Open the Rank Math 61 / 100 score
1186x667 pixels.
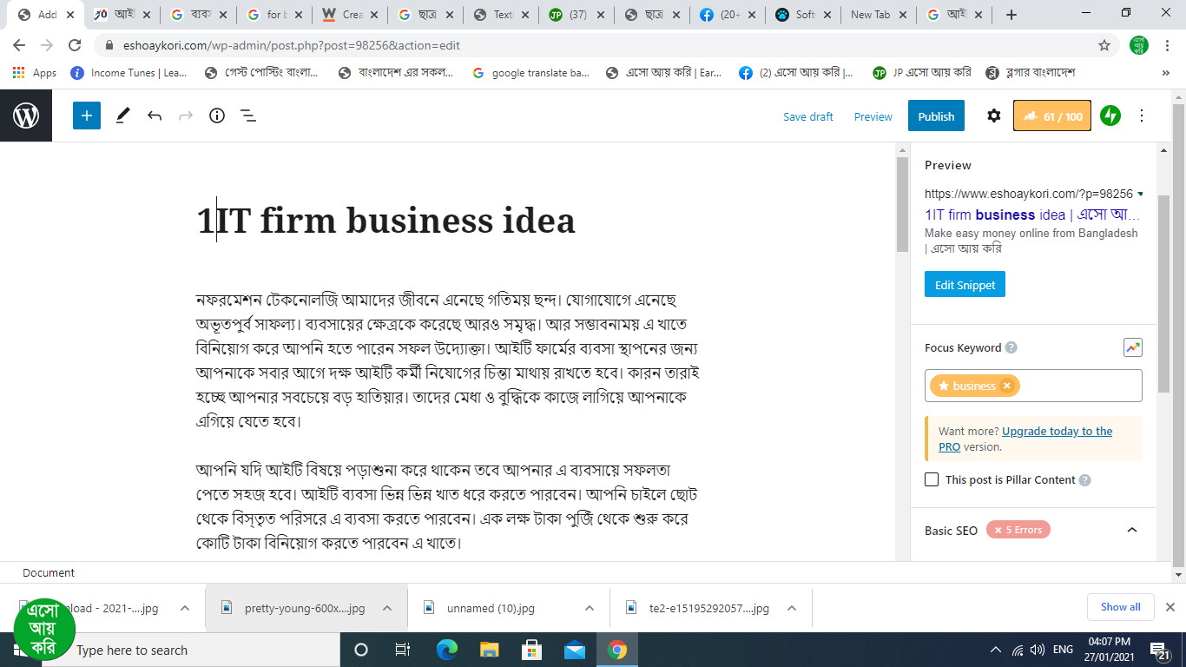(1051, 116)
